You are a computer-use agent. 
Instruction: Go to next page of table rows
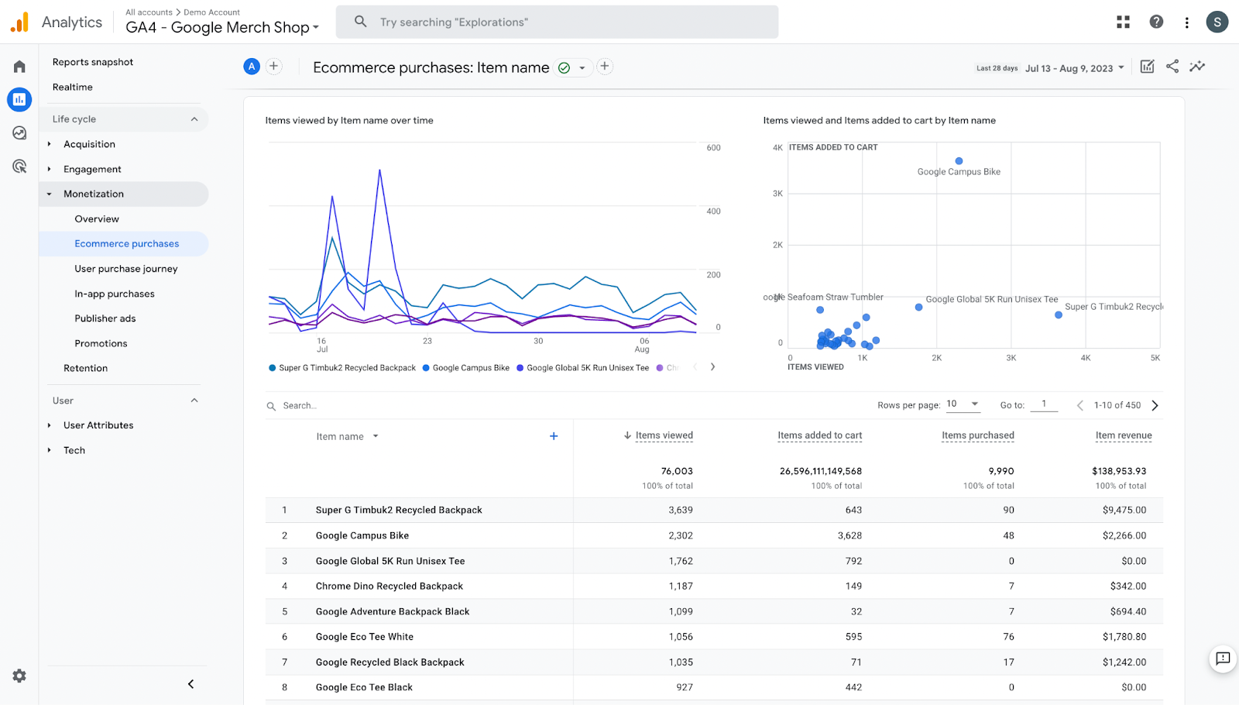point(1155,405)
